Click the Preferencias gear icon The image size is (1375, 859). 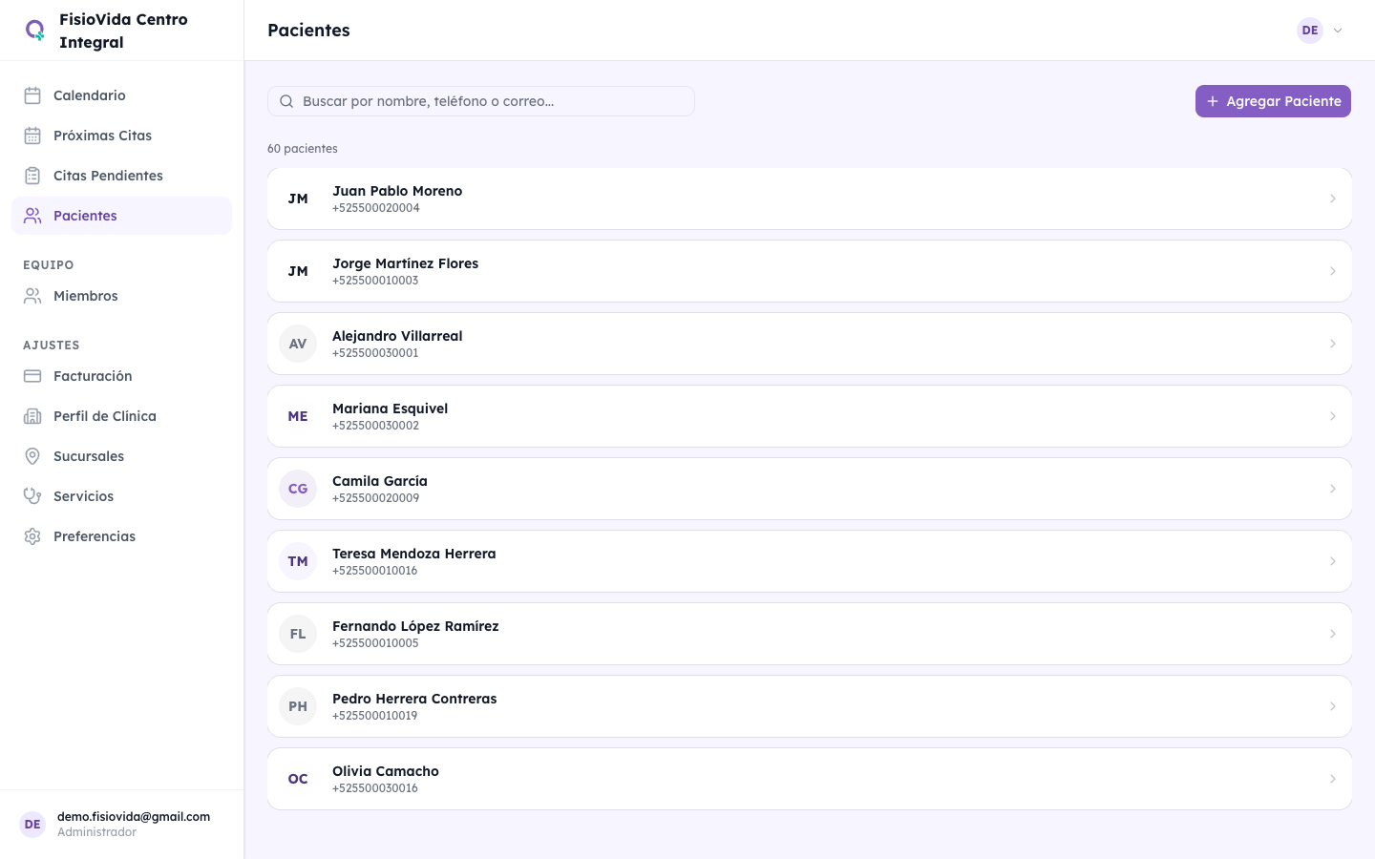(x=32, y=536)
